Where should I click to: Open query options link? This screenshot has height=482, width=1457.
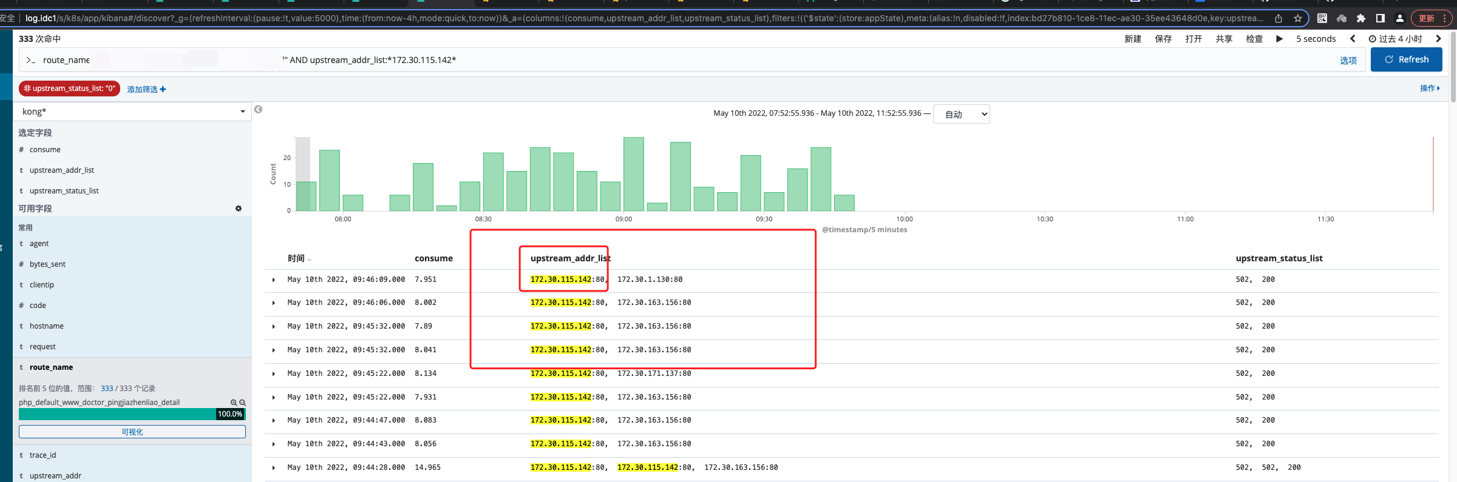(1348, 61)
